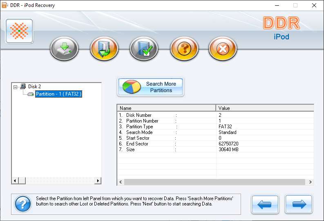324x221 pixels.
Task: Click the value 62750720
Action: (228, 144)
